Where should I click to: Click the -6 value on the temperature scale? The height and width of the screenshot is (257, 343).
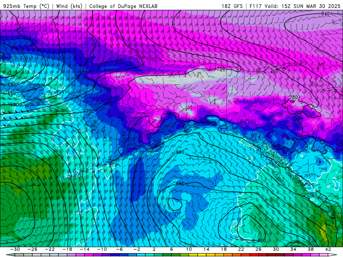119,249
